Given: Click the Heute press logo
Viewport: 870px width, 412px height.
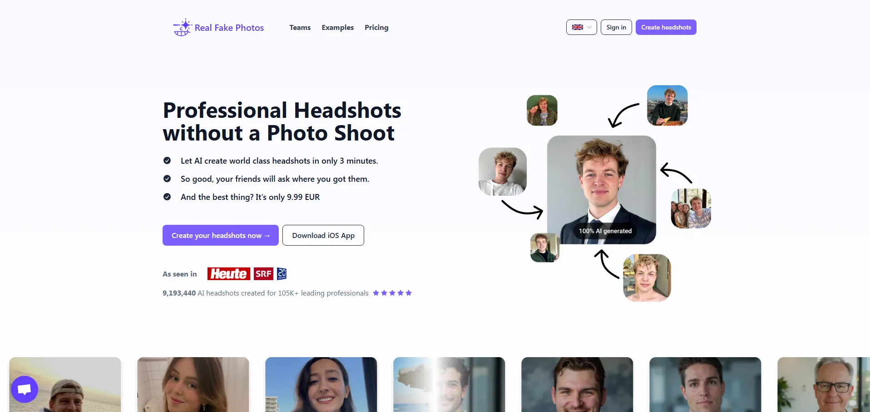Looking at the screenshot, I should point(228,274).
